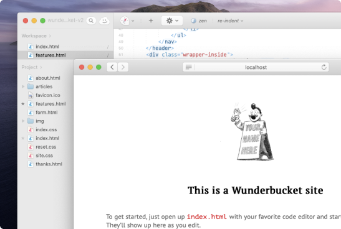The image size is (341, 229).
Task: Click the browser forward arrow button
Action: click(x=123, y=67)
